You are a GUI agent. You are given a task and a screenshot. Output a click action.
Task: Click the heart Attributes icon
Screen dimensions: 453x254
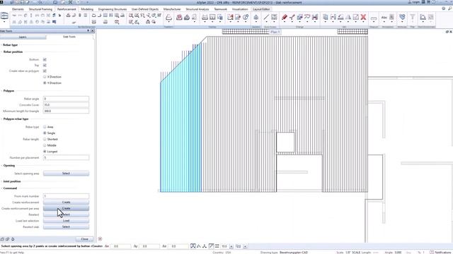(x=402, y=17)
